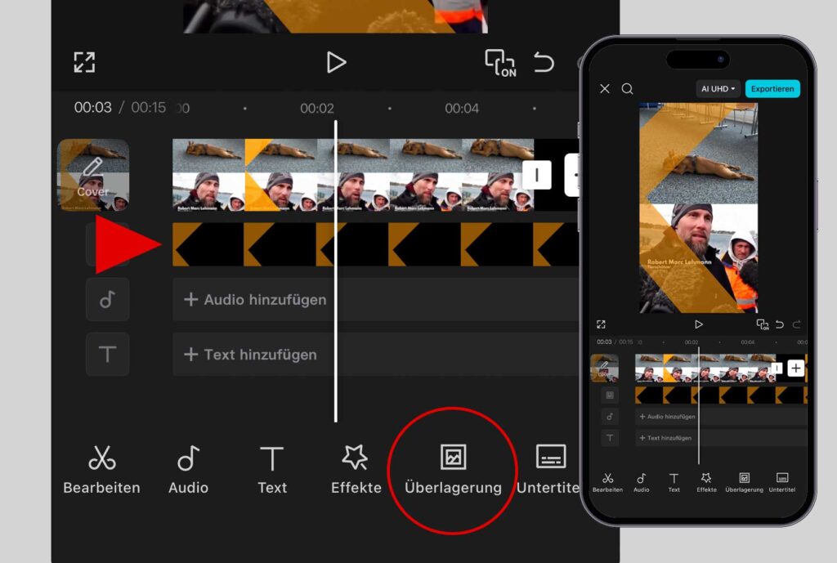The height and width of the screenshot is (563, 837).
Task: Open the Cover thumbnail in enlarged timeline
Action: click(92, 176)
